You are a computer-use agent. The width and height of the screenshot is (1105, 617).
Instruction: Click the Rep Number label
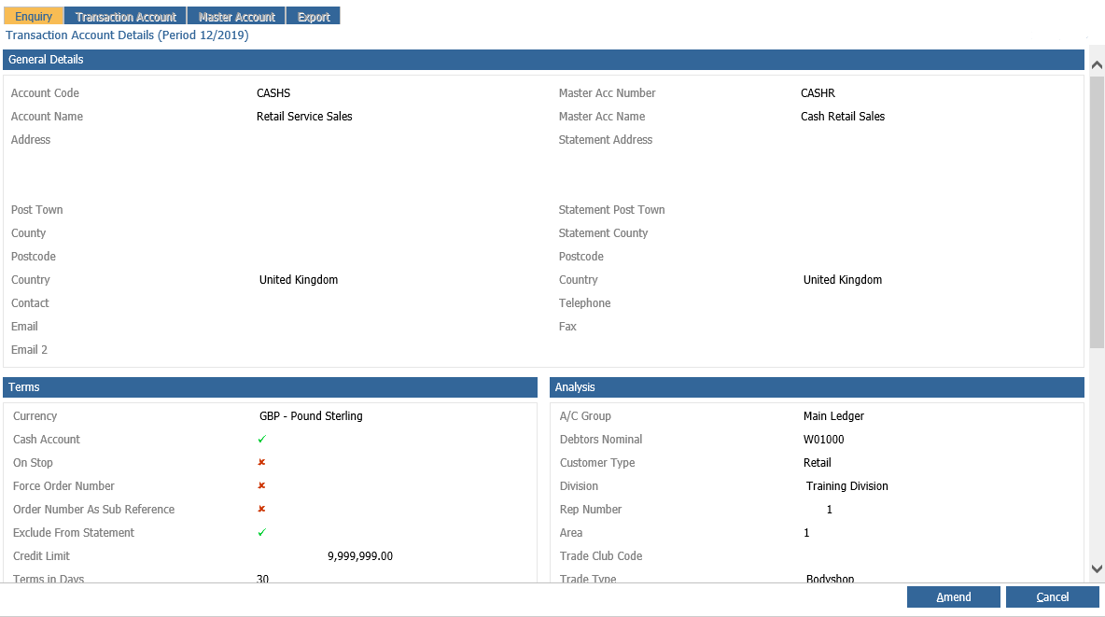[591, 509]
